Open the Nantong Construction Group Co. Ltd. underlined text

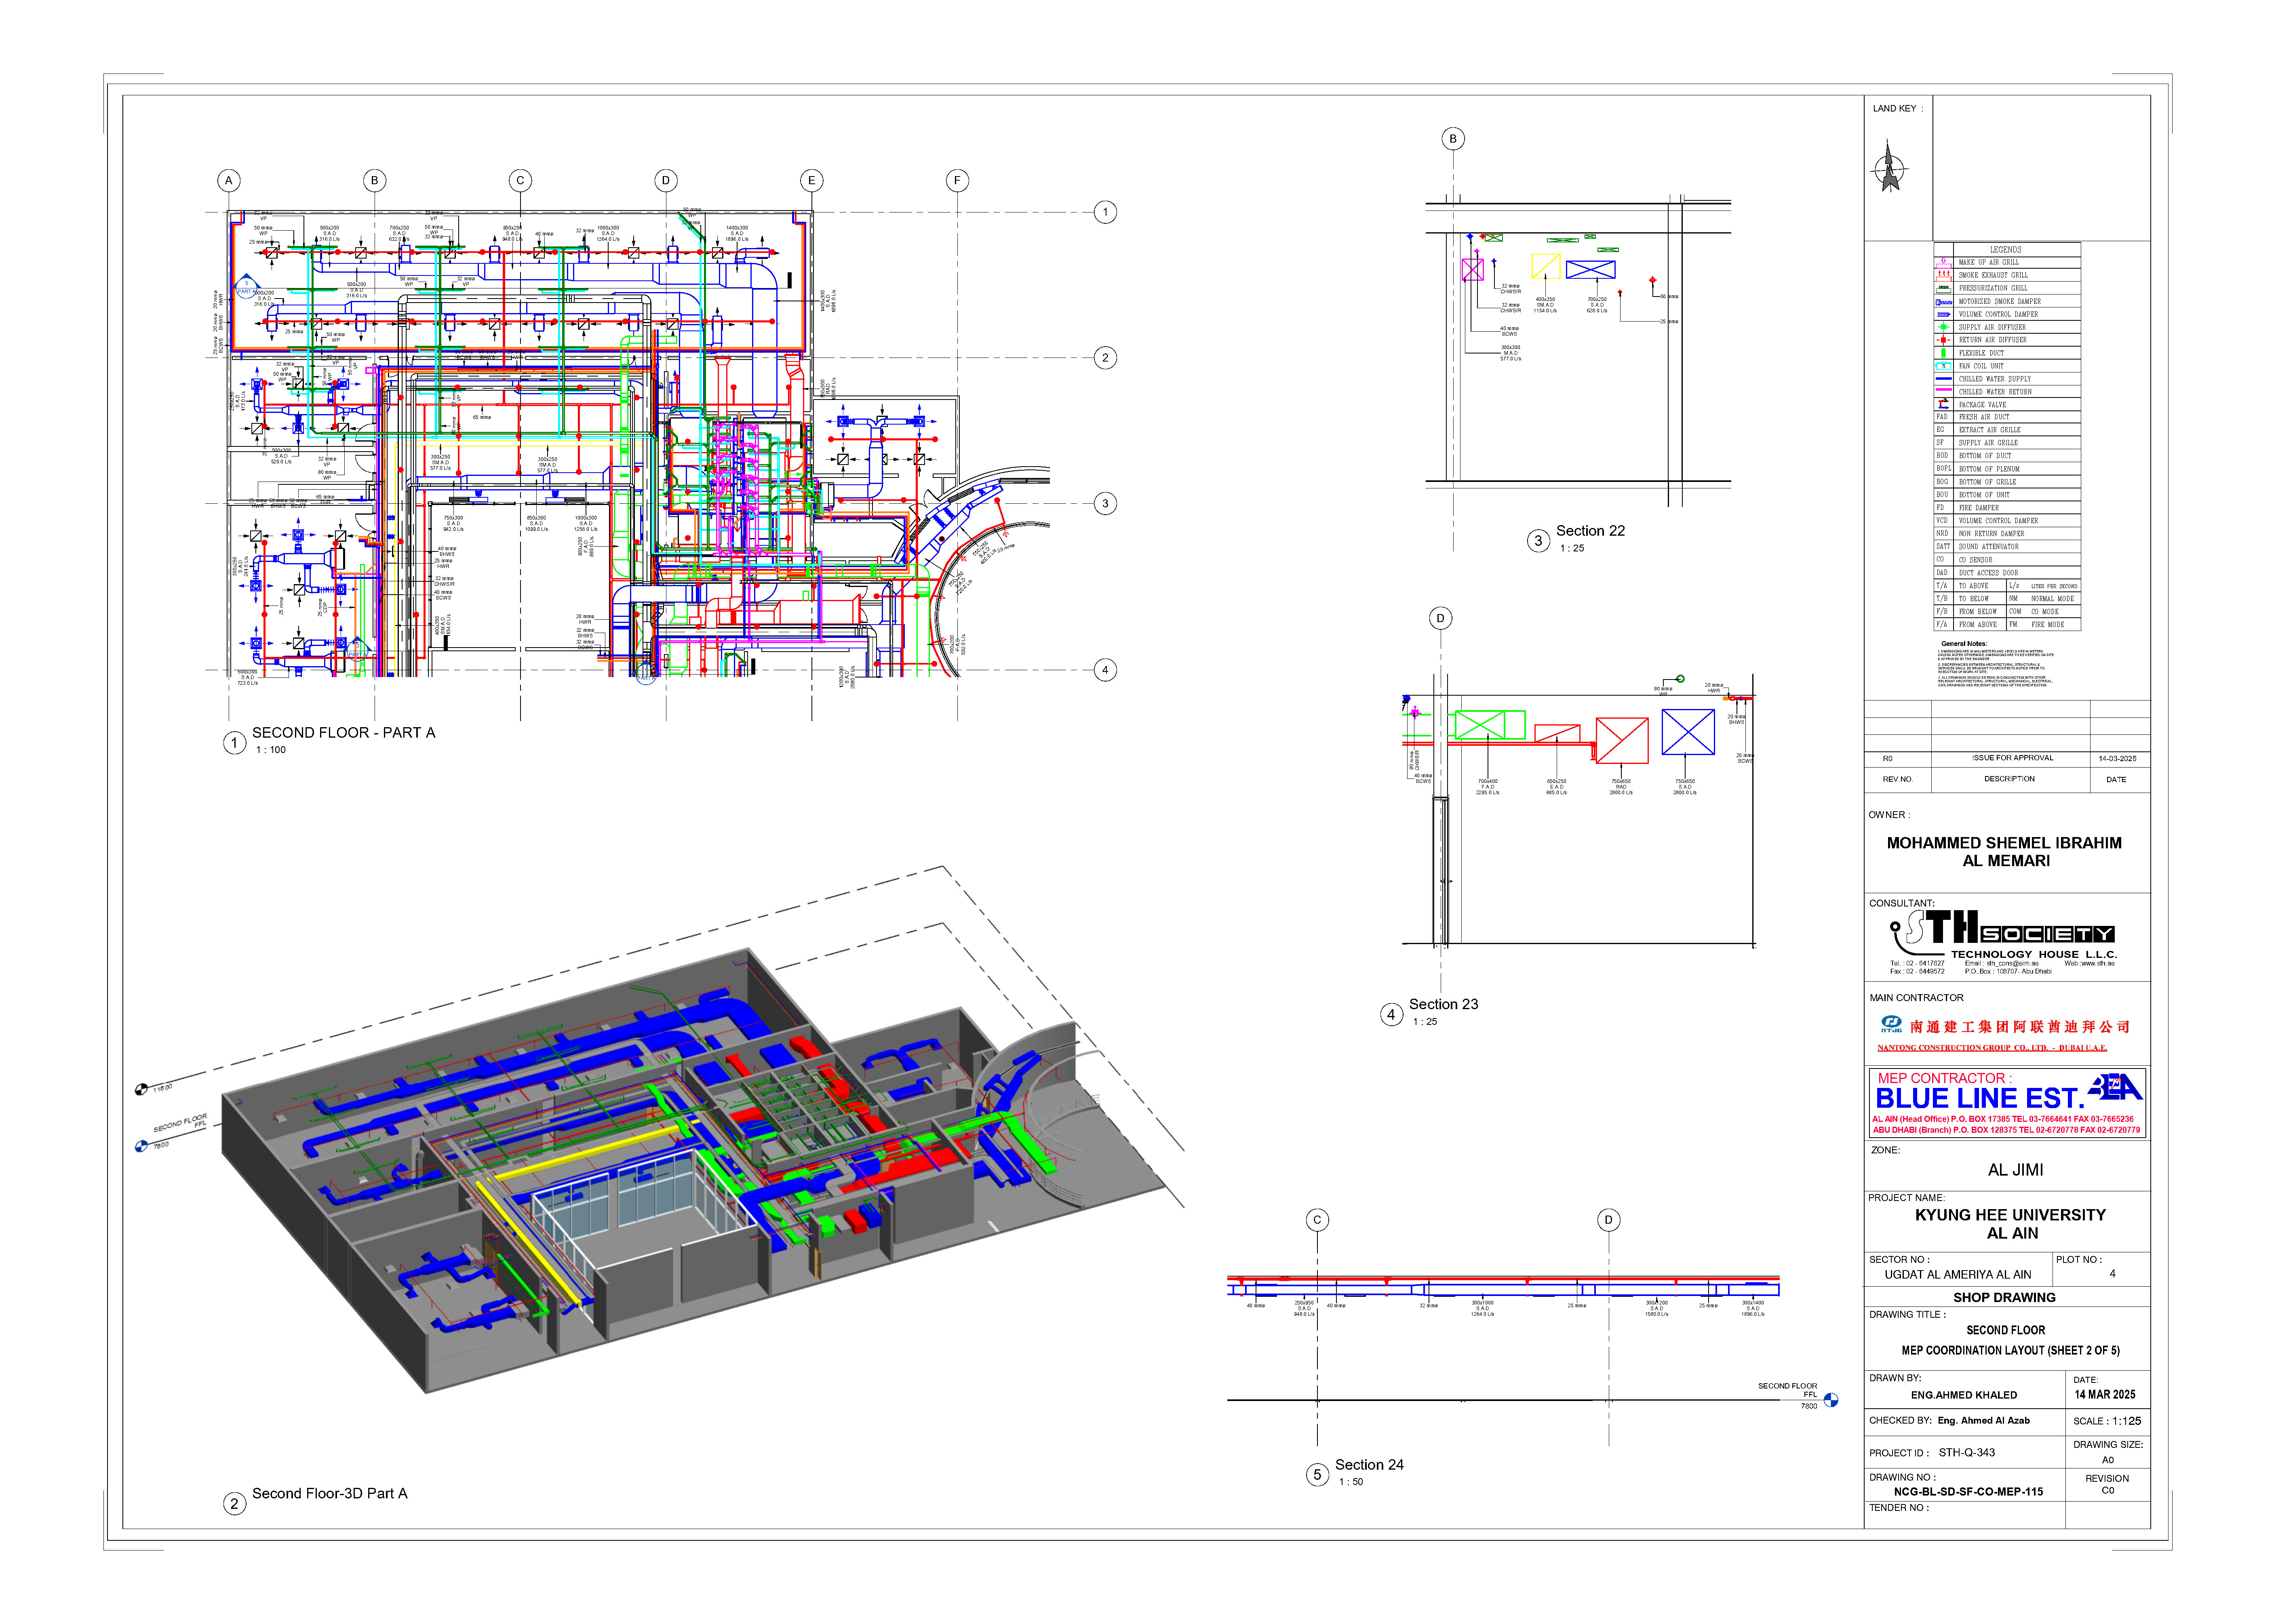pyautogui.click(x=1992, y=1048)
